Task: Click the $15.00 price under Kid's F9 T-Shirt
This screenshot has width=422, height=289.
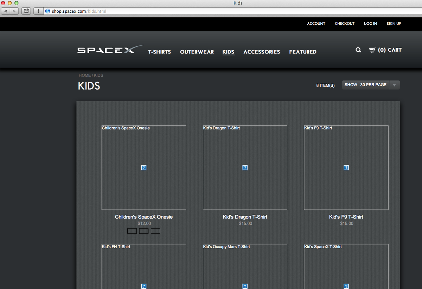Action: point(347,224)
